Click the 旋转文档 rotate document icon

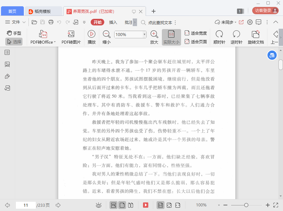pyautogui.click(x=256, y=34)
